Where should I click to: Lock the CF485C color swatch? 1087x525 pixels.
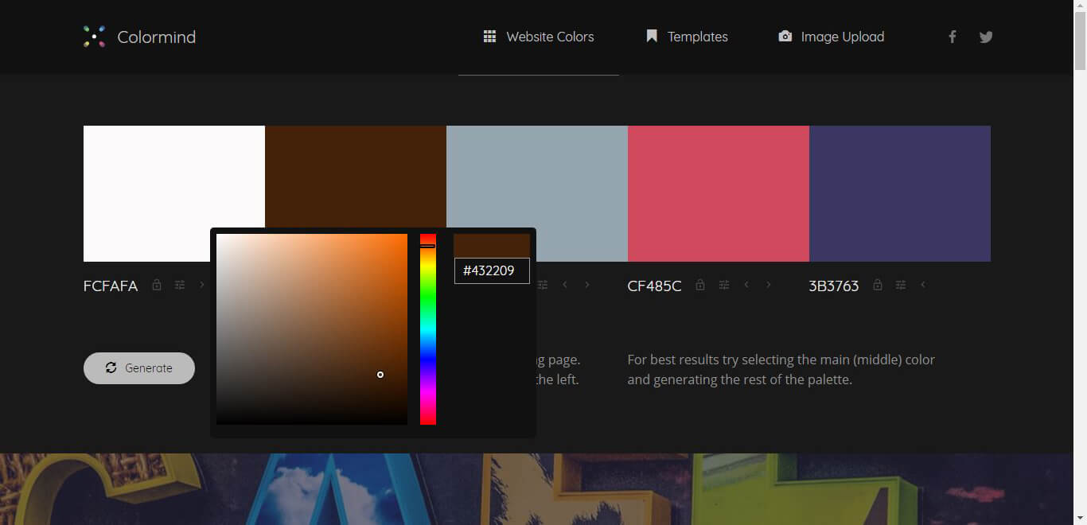pos(700,284)
